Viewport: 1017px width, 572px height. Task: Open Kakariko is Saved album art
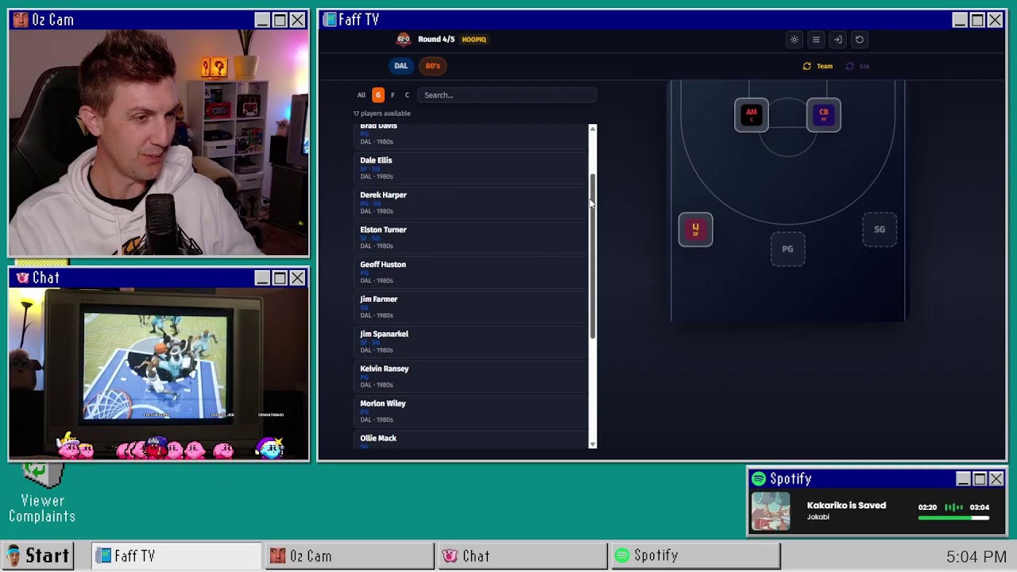click(771, 512)
